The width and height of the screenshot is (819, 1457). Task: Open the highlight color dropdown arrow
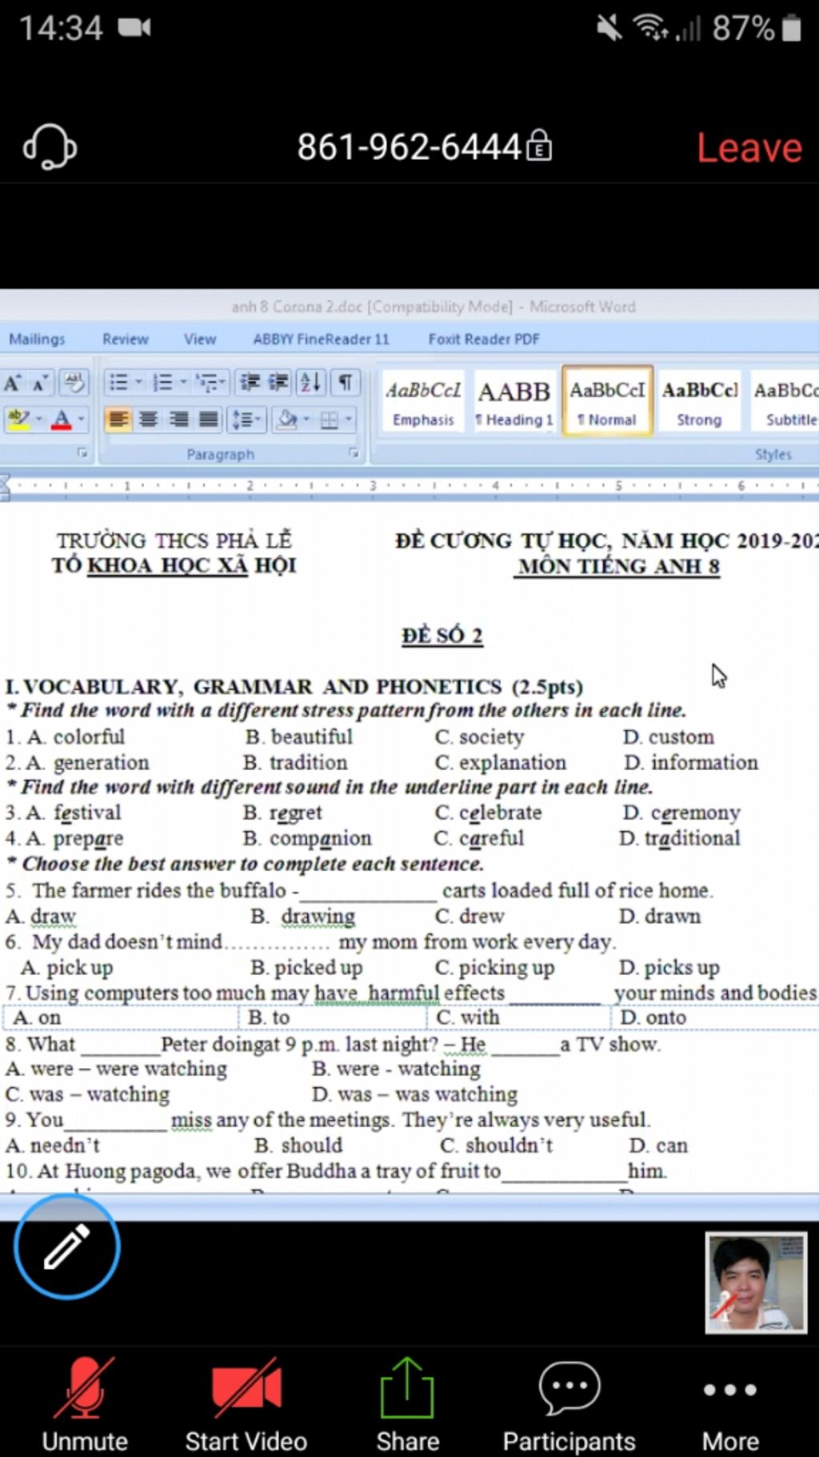click(x=38, y=419)
